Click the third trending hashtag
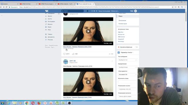This screenshot has width=188, height=105. pos(121,37)
